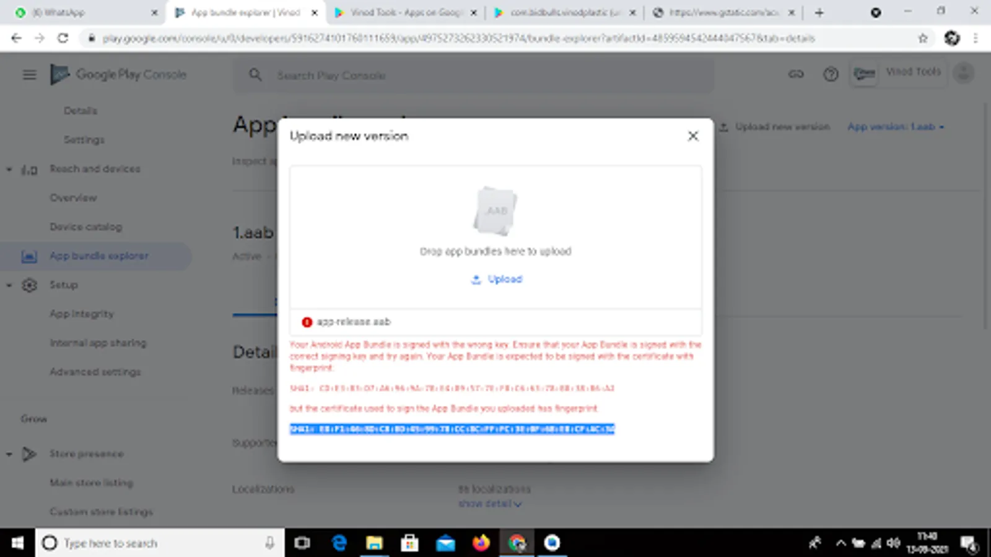
Task: Open the App version: 1.aab dropdown
Action: 896,127
